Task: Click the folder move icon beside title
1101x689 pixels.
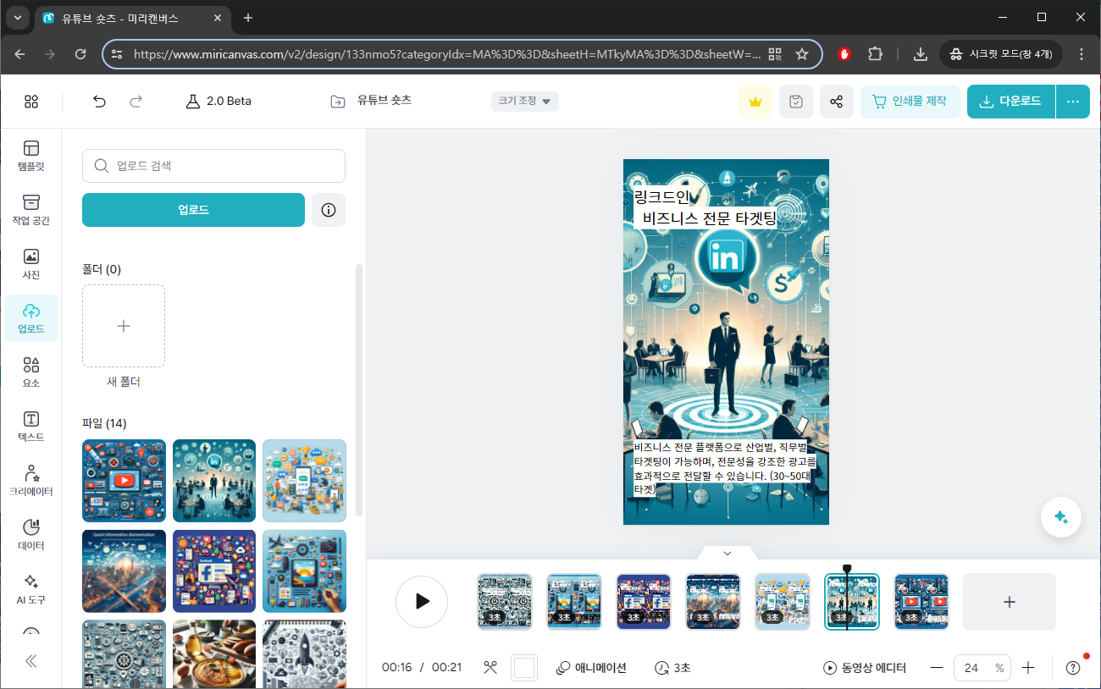Action: tap(338, 102)
